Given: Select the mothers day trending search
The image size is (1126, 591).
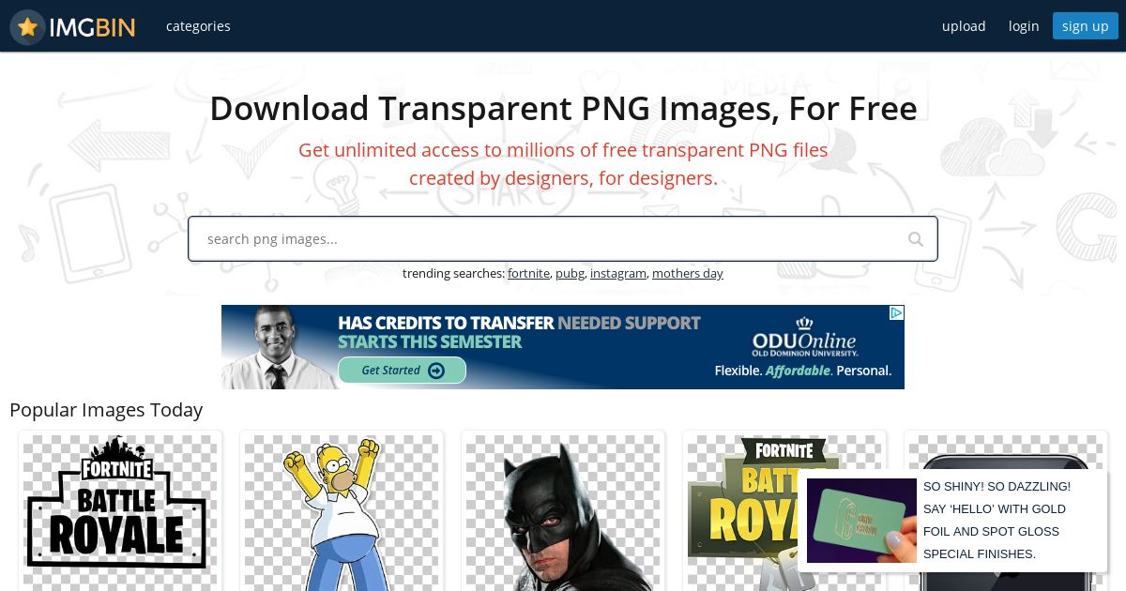Looking at the screenshot, I should pyautogui.click(x=688, y=273).
